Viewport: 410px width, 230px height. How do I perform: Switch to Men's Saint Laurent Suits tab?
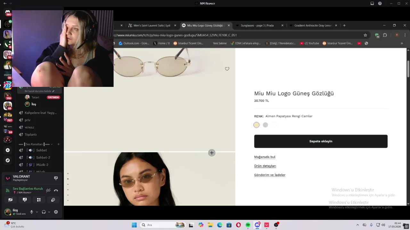click(x=152, y=25)
